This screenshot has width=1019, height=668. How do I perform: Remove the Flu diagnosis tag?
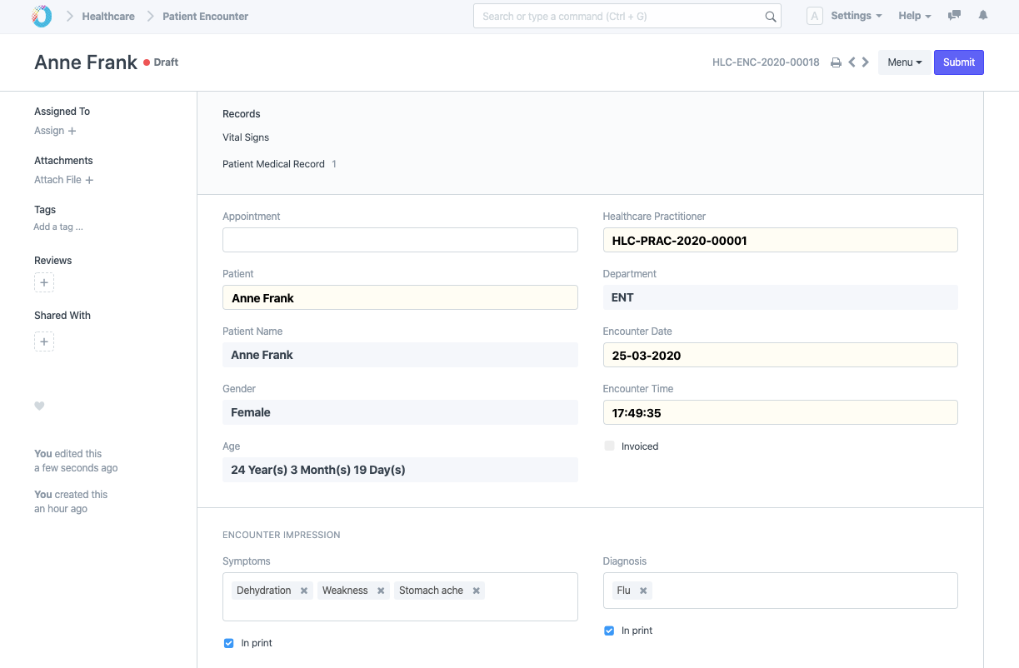pos(643,591)
